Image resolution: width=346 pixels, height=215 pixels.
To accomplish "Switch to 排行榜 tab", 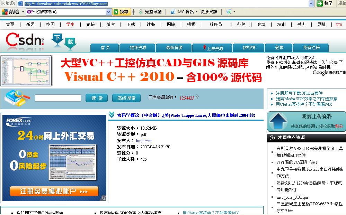I will point(249,48).
